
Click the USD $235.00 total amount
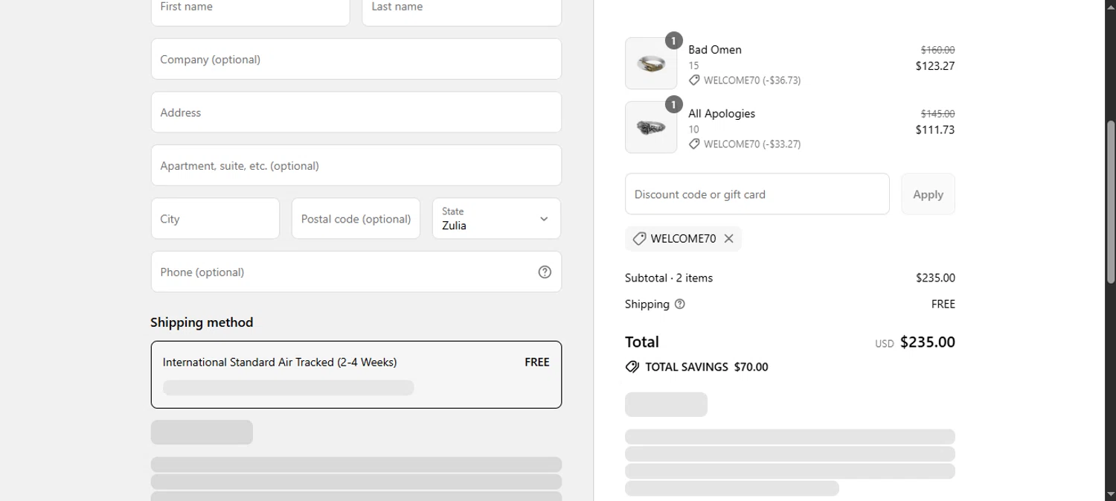click(x=915, y=342)
